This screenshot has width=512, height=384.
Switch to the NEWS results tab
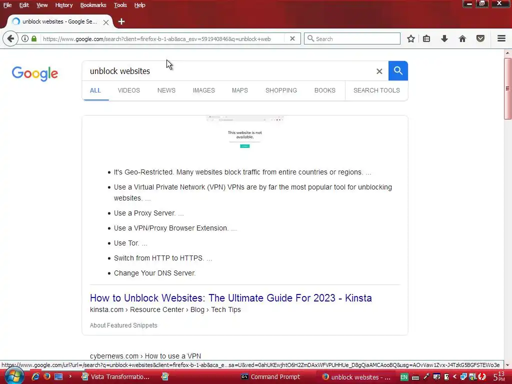(166, 90)
